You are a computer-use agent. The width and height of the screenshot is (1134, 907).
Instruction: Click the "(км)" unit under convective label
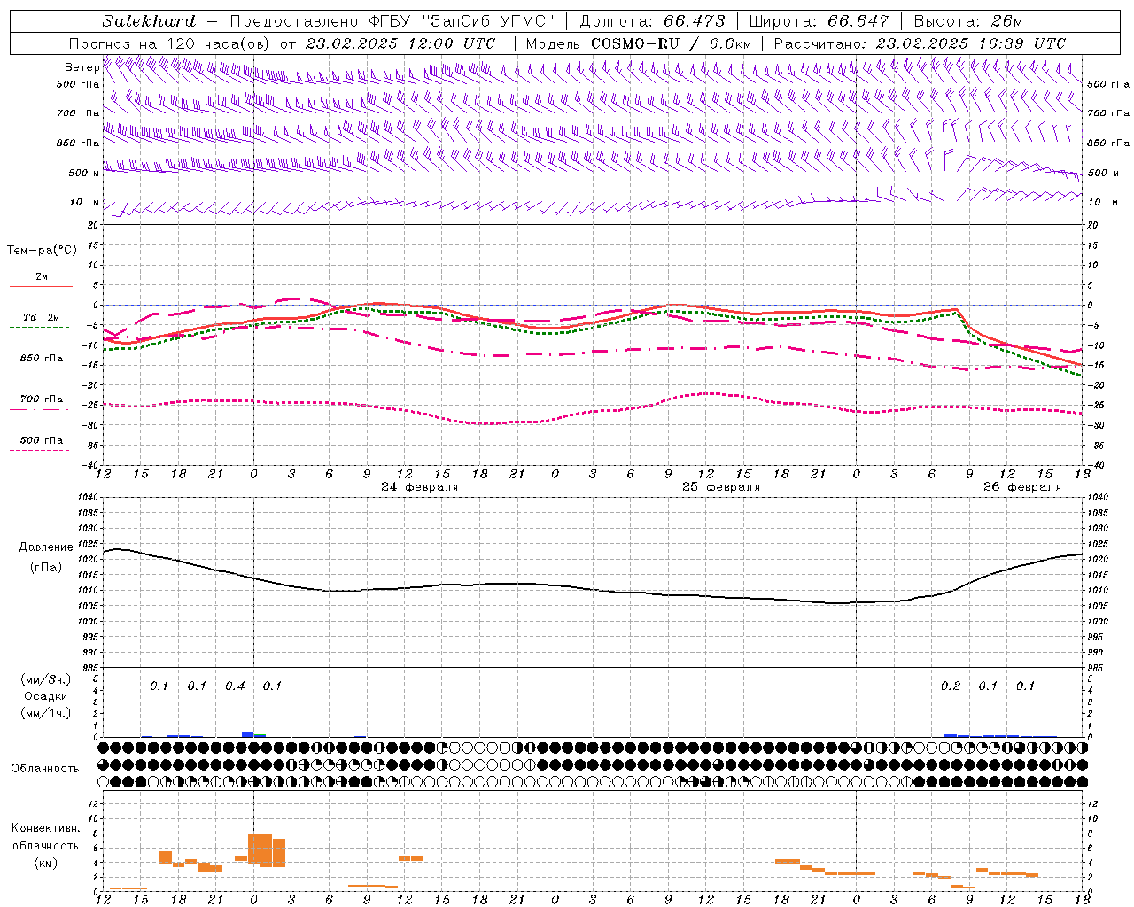point(45,863)
